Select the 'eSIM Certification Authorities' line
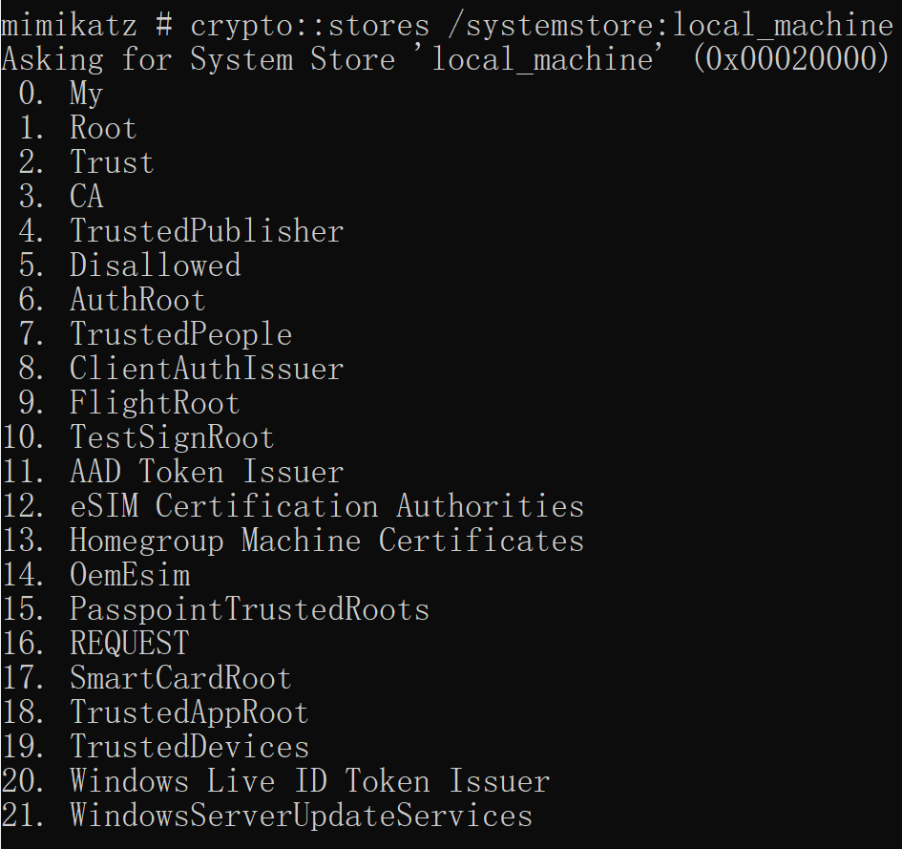This screenshot has height=849, width=902. (326, 506)
